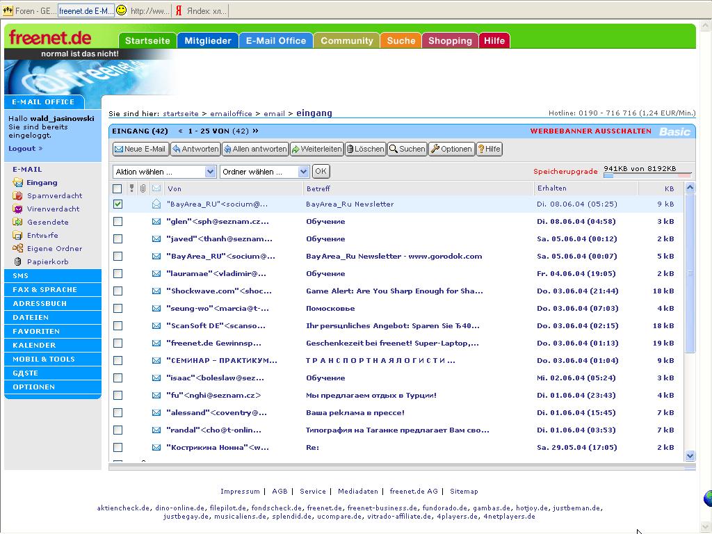Expand the MOBIL & TOOLS sidebar section

tap(53, 359)
